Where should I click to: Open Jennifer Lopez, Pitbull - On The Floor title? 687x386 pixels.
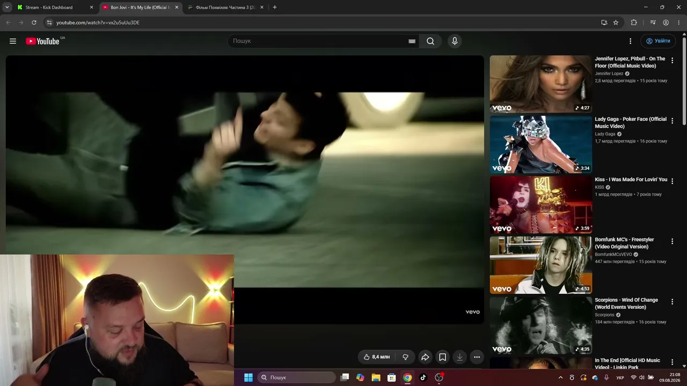[630, 62]
